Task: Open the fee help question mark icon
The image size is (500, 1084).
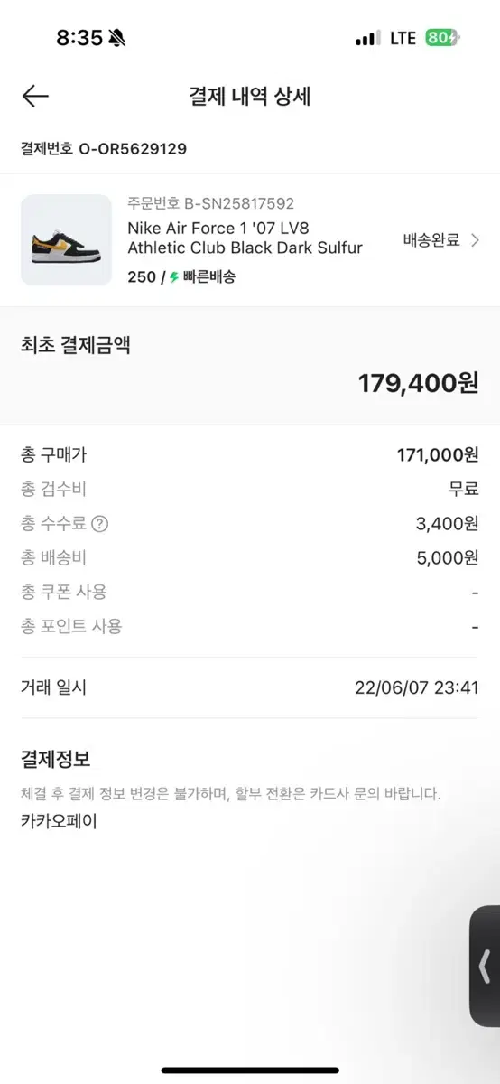Action: (100, 524)
